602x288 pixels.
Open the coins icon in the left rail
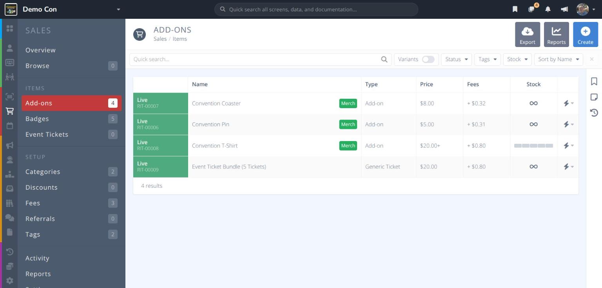(x=10, y=266)
